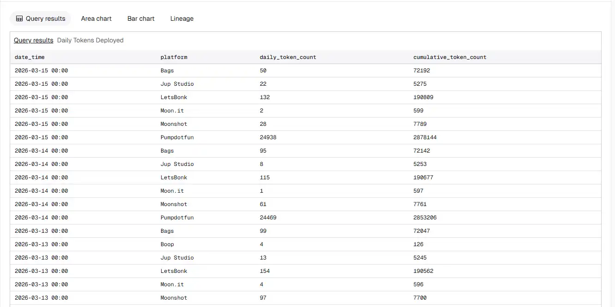Screen dimensions: 615x307
Task: Select the 2878144 cumulative count cell
Action: (x=425, y=137)
